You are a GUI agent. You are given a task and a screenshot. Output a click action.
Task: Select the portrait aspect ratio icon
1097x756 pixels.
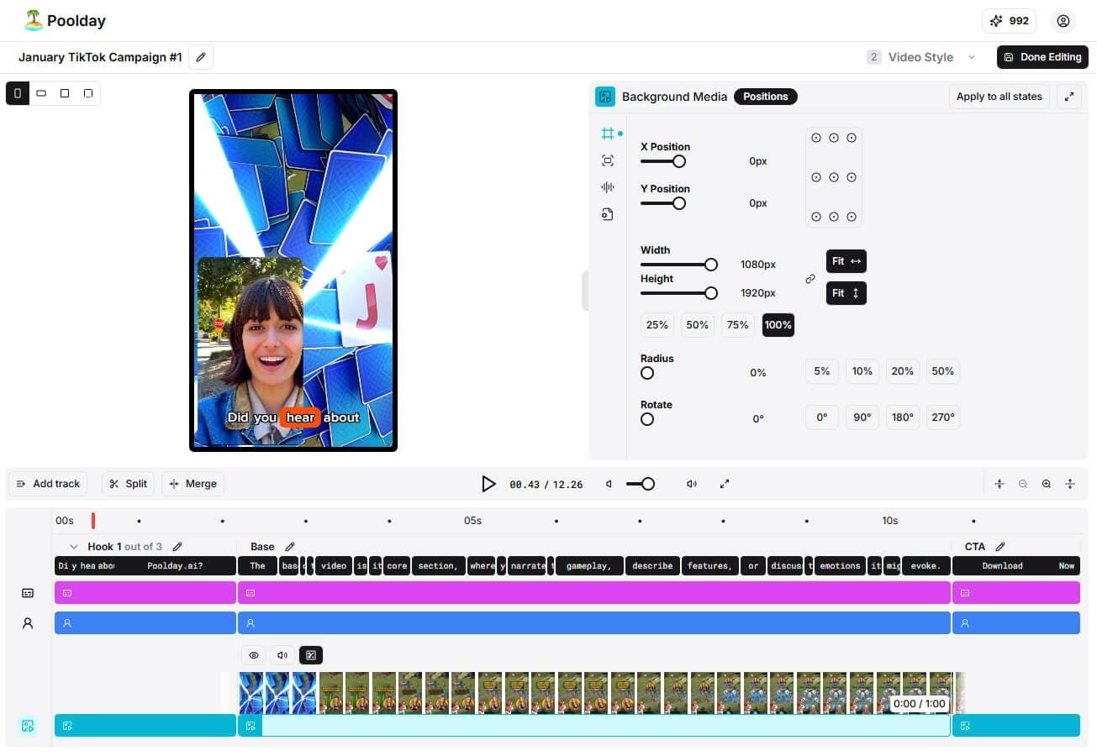18,93
